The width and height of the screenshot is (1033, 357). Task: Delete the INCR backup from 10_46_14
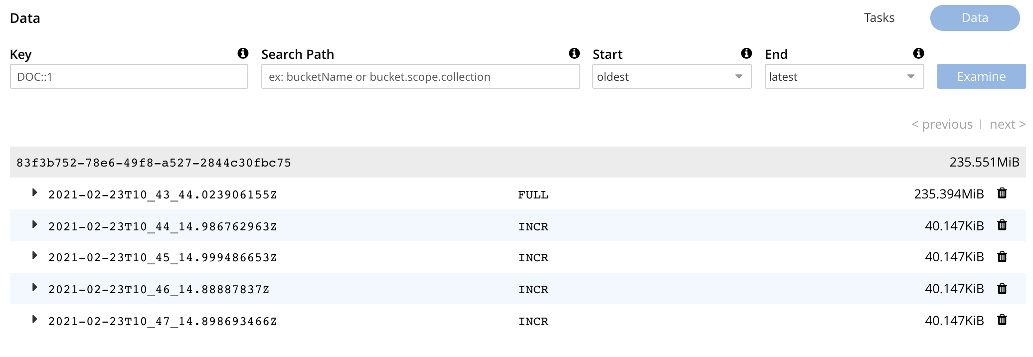point(1002,289)
